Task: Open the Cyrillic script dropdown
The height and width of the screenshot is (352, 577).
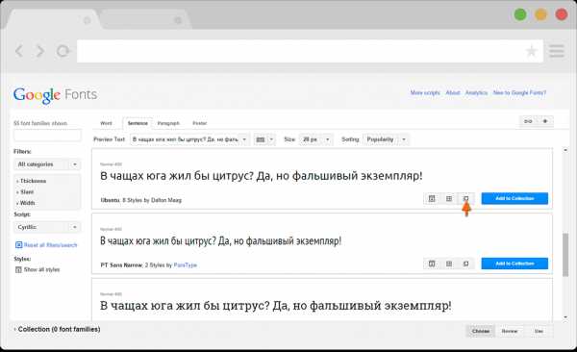Action: tap(47, 227)
